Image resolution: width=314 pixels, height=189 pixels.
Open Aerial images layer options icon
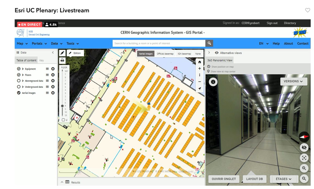click(x=47, y=93)
